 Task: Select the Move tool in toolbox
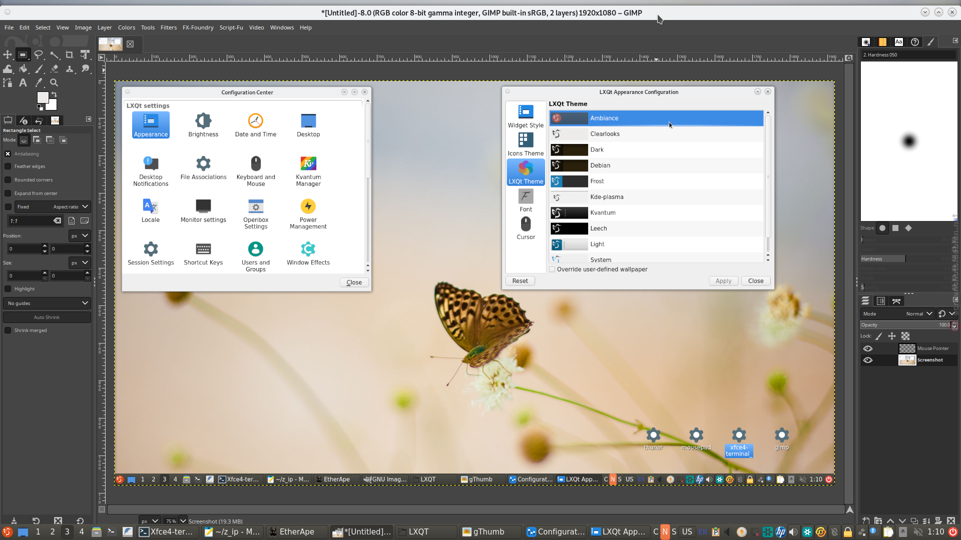pos(8,54)
